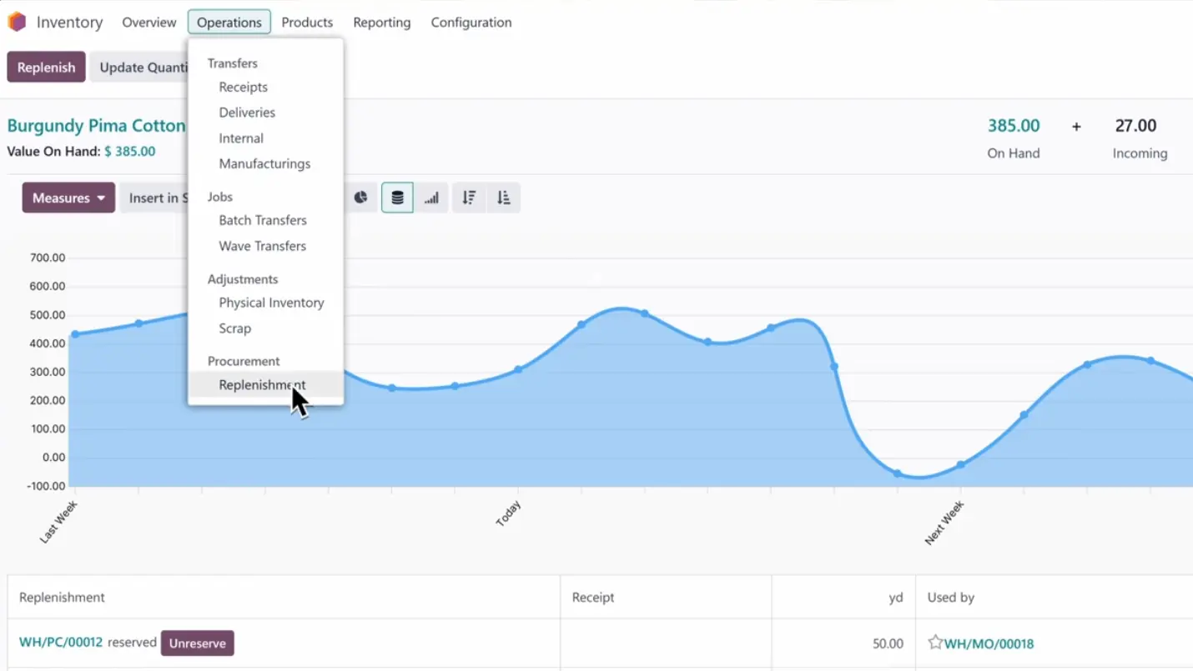Click the 385.00 On Hand quantity
The image size is (1193, 671).
[1013, 126]
